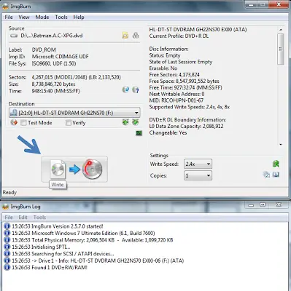Viewport: 291px width, 291px height.
Task: Click the info icon of the 'ImgBurn Version 2.5.7.0 started' log line
Action: (7, 226)
